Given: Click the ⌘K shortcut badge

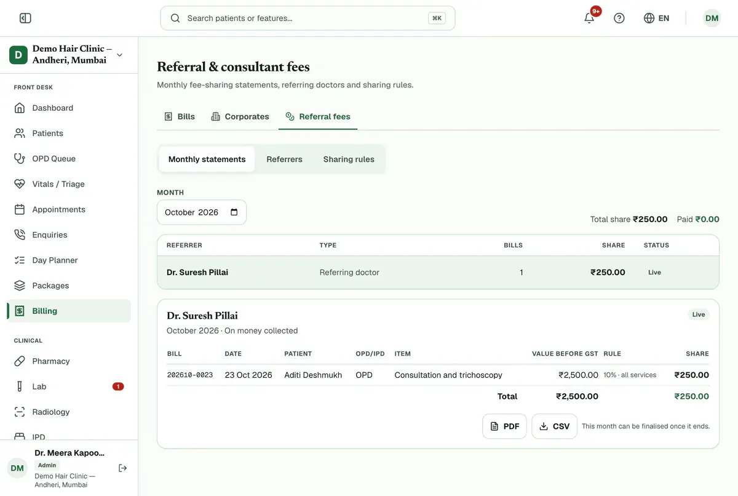Looking at the screenshot, I should 437,18.
